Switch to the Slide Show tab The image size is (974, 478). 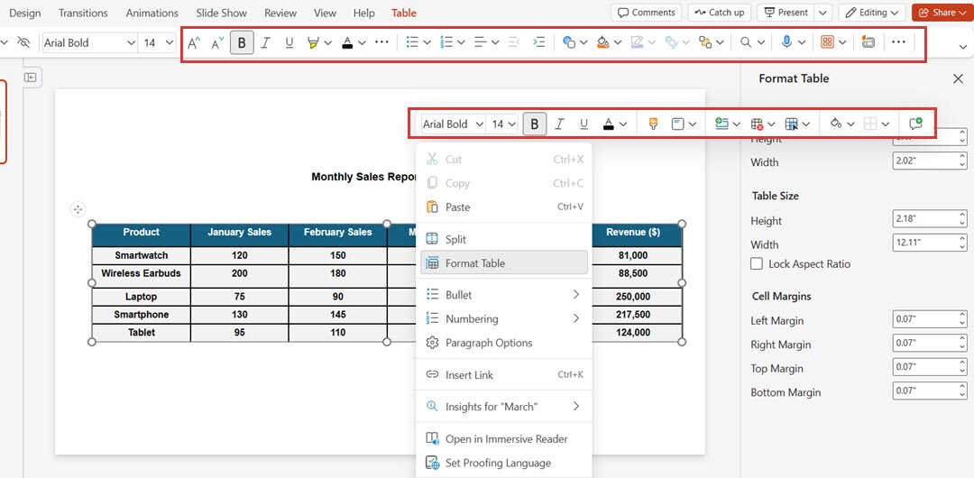221,13
